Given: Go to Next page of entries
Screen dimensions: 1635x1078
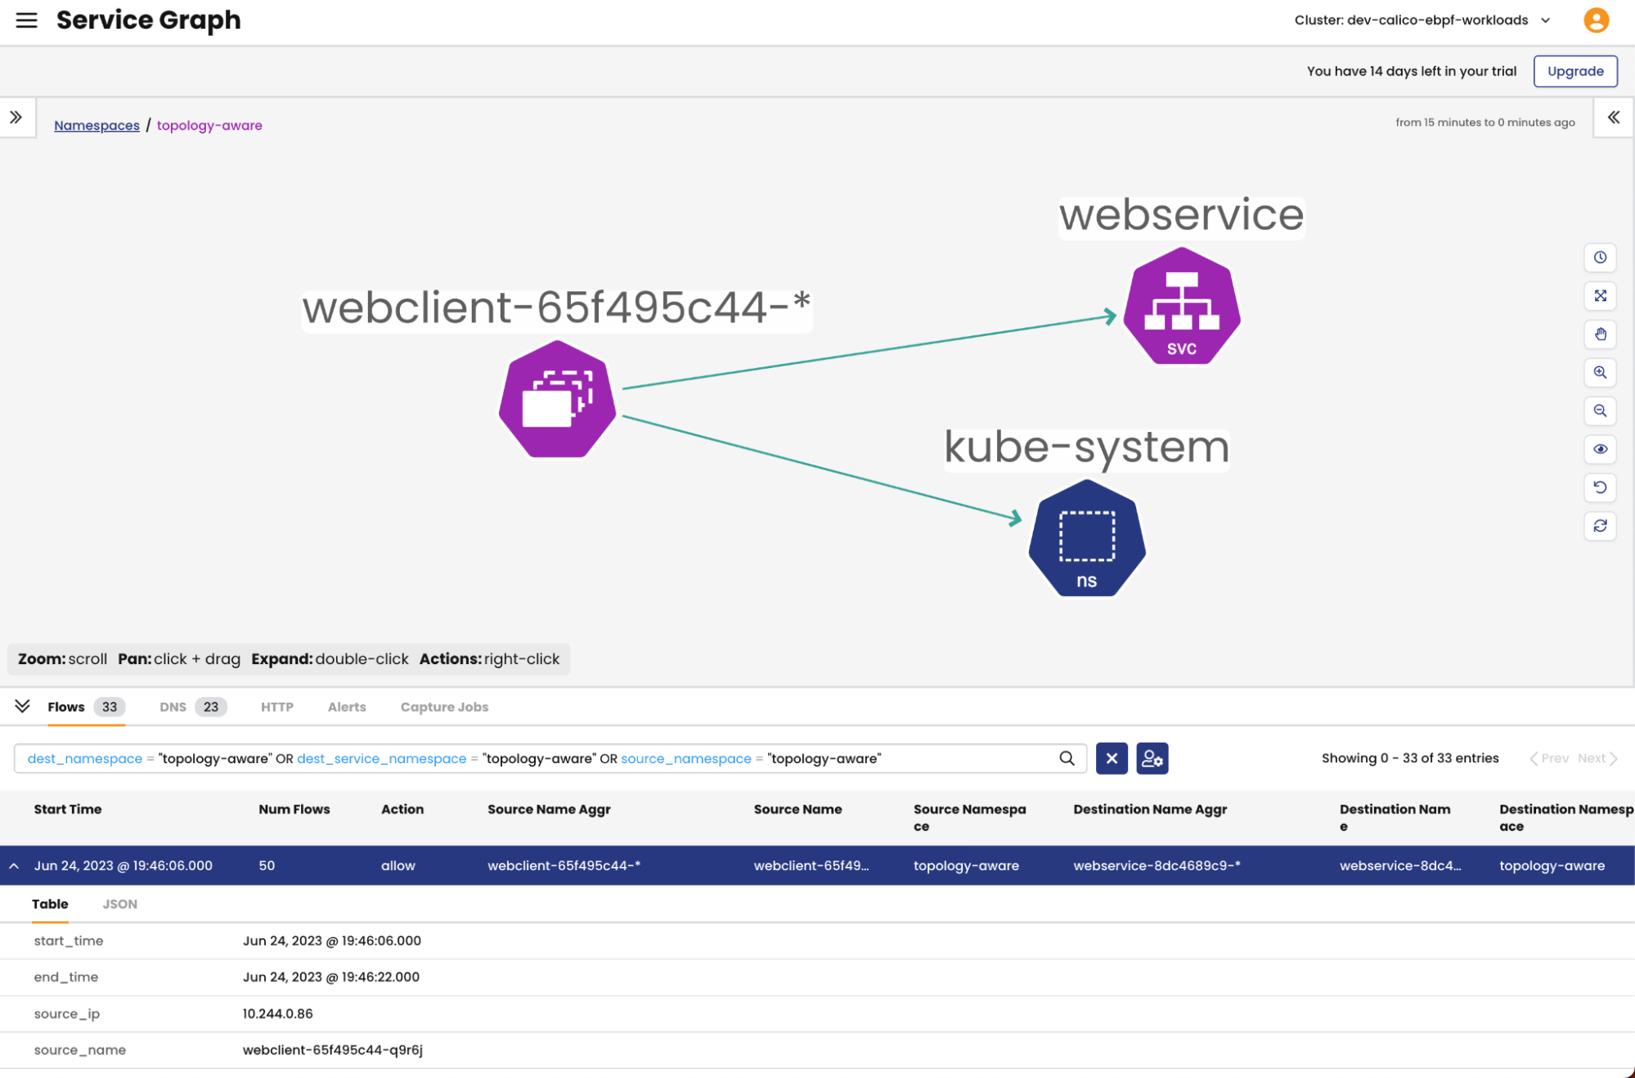Looking at the screenshot, I should pos(1597,758).
